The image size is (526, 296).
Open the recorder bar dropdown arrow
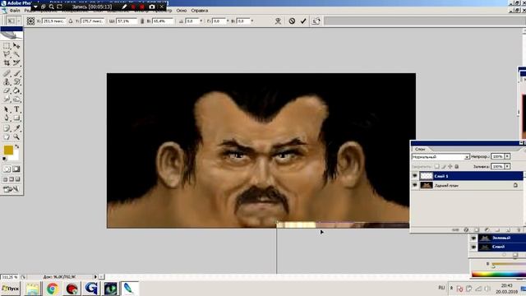(x=35, y=7)
